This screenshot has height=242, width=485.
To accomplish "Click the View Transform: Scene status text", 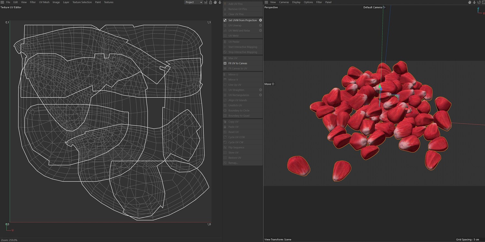I will click(x=278, y=240).
